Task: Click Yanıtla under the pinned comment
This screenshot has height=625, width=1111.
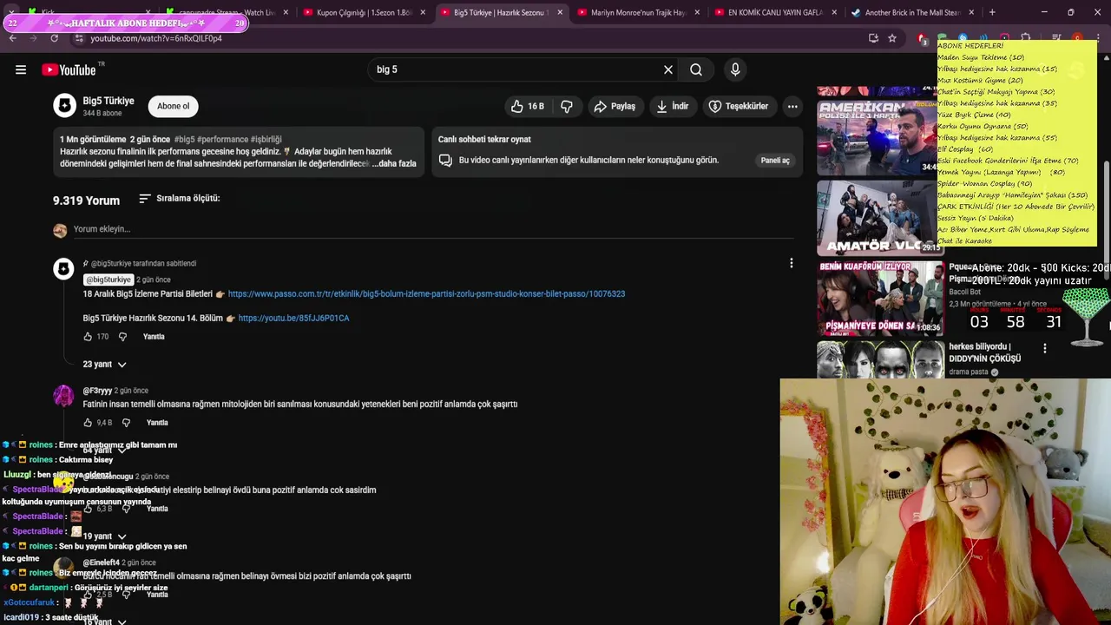Action: tap(154, 337)
